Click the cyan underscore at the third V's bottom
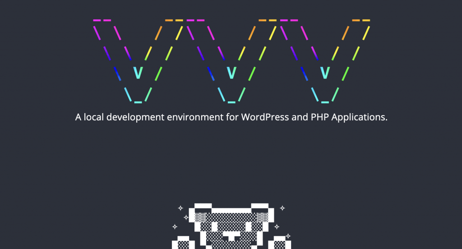 pyautogui.click(x=324, y=101)
